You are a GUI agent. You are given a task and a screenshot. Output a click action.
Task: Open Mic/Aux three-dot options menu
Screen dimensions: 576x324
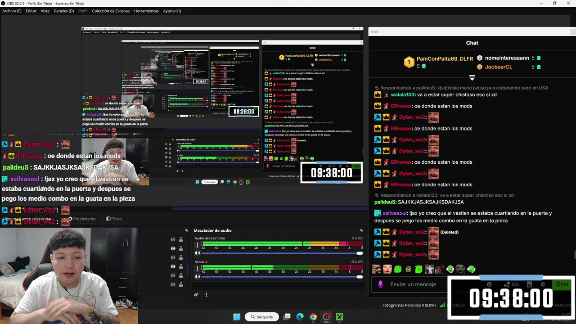tap(197, 269)
